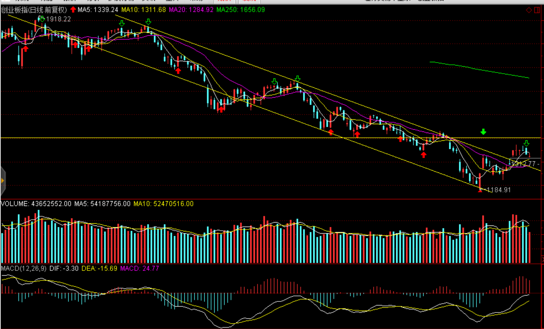544x329 pixels.
Task: Select the MA250 indicator value label
Action: click(x=240, y=10)
